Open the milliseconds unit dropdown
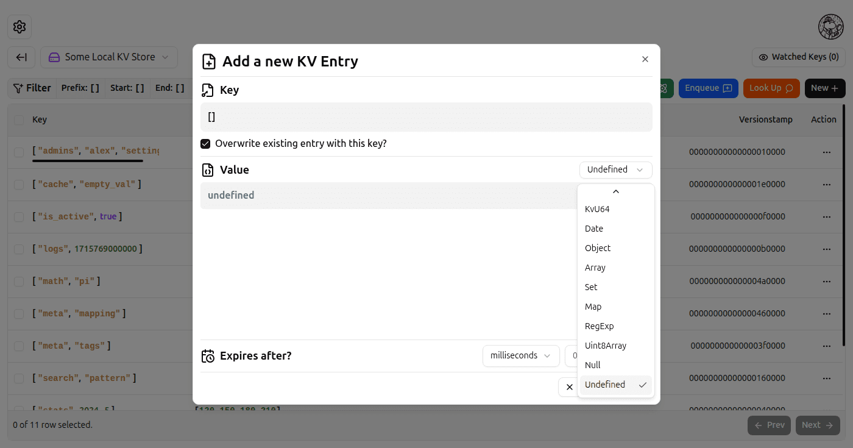The image size is (853, 448). pos(521,356)
